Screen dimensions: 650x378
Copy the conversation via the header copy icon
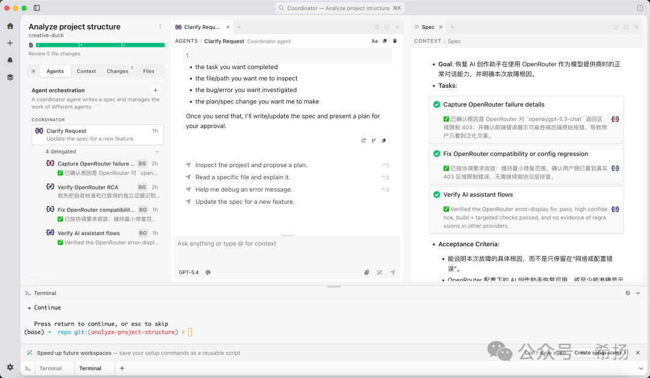tap(385, 41)
